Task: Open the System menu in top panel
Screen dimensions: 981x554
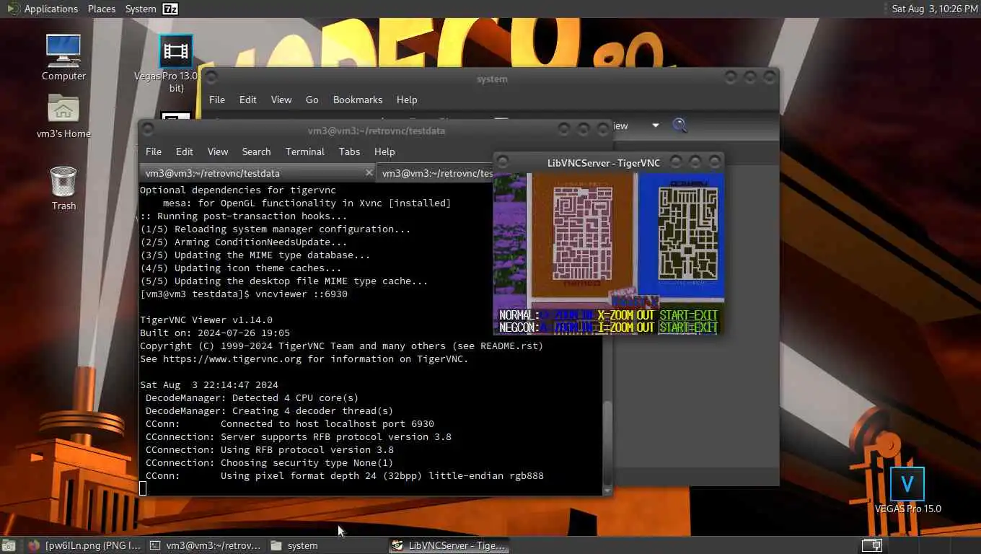Action: [141, 9]
